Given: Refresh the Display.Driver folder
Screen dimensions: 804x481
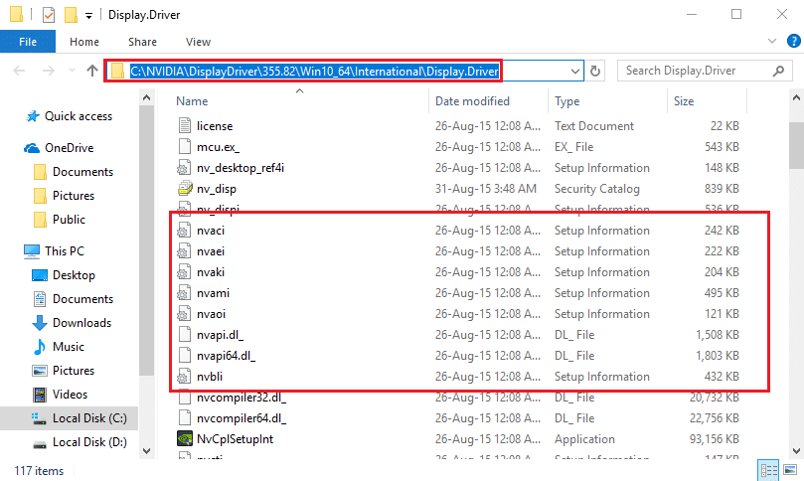Looking at the screenshot, I should point(594,71).
